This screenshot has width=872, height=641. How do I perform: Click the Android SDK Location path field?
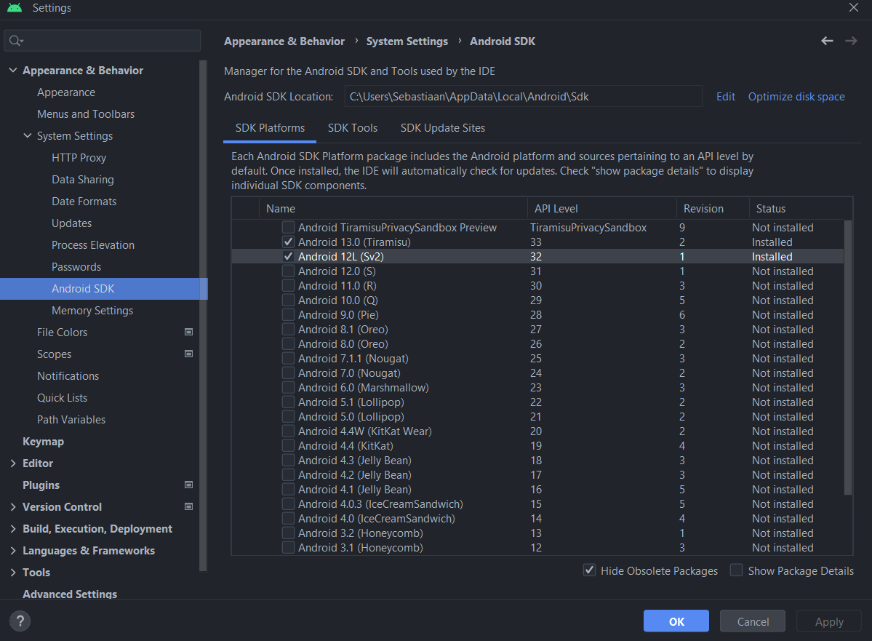pyautogui.click(x=522, y=97)
